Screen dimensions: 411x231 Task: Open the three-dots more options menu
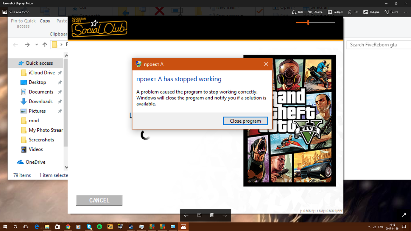coord(406,12)
